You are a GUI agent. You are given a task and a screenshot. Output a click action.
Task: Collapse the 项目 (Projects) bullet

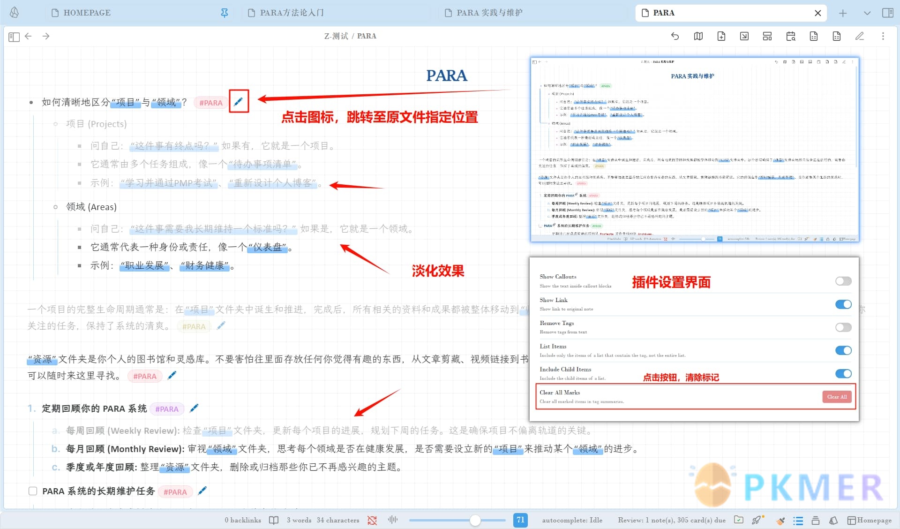(55, 124)
